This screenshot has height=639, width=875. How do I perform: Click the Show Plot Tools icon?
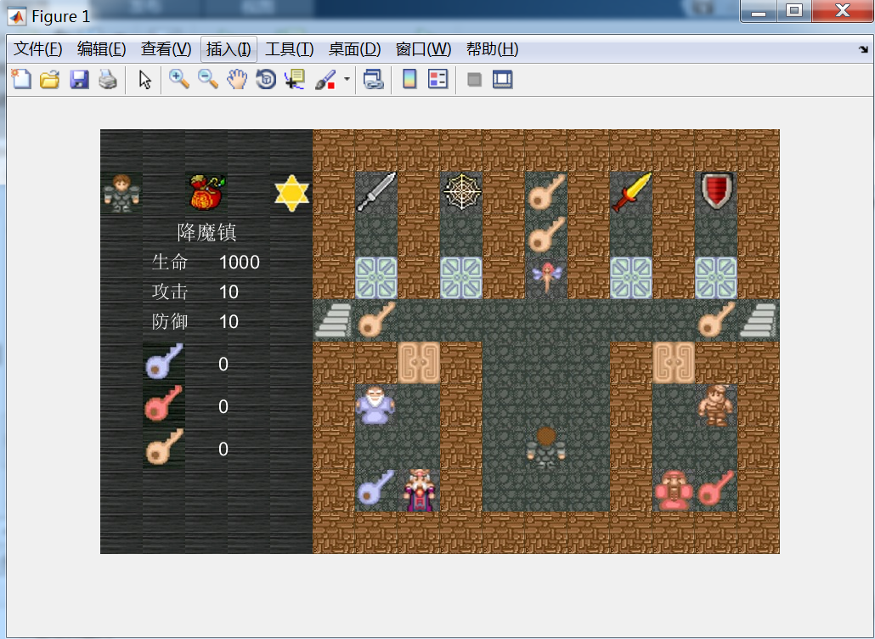coord(503,79)
